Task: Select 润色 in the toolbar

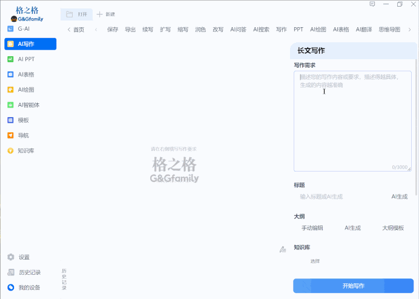Action: (200, 29)
